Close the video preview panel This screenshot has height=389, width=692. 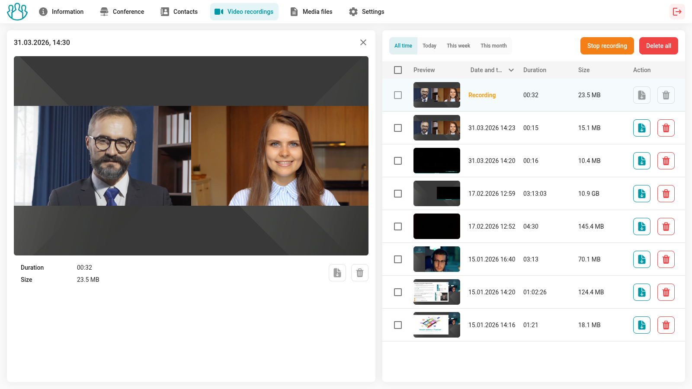click(x=363, y=42)
